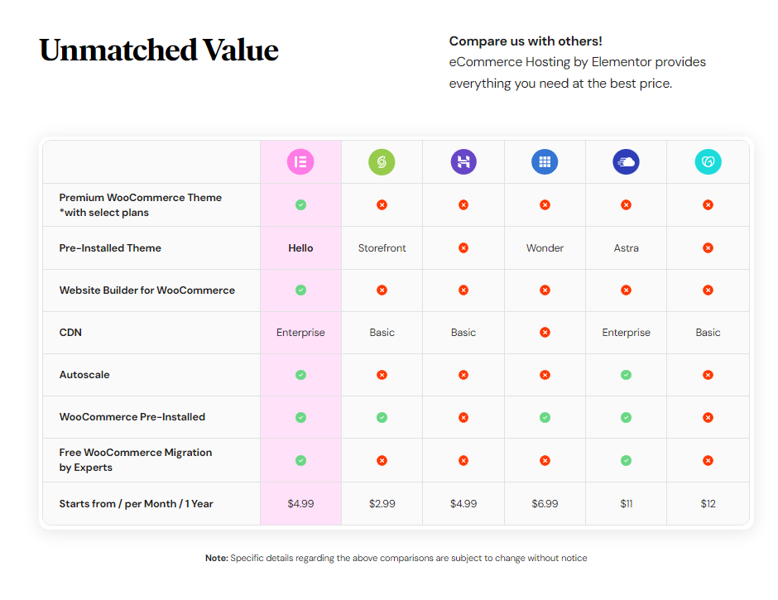Click Cloudways' green check for Free Migration
The height and width of the screenshot is (600, 778).
pos(627,460)
